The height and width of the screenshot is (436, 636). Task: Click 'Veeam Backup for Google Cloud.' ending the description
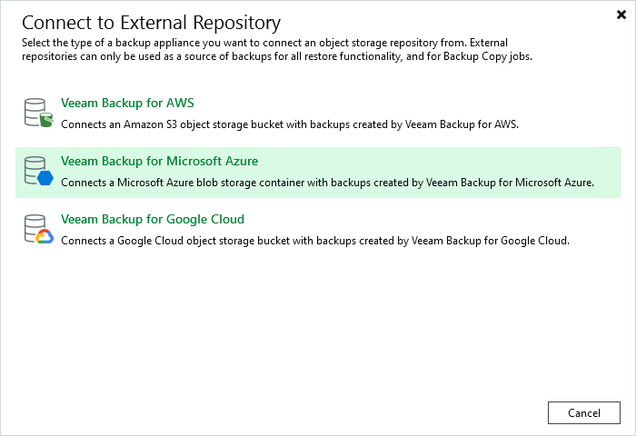click(x=491, y=241)
